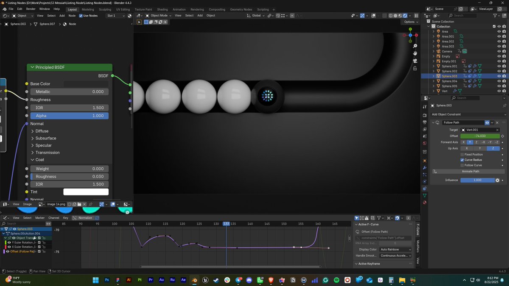Image resolution: width=509 pixels, height=286 pixels.
Task: Click the viewport zoom magnifier gizmo
Action: (415, 46)
